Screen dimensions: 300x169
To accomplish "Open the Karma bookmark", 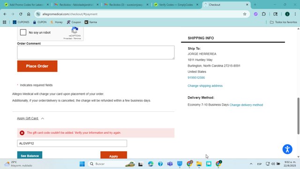I will 91,22.
